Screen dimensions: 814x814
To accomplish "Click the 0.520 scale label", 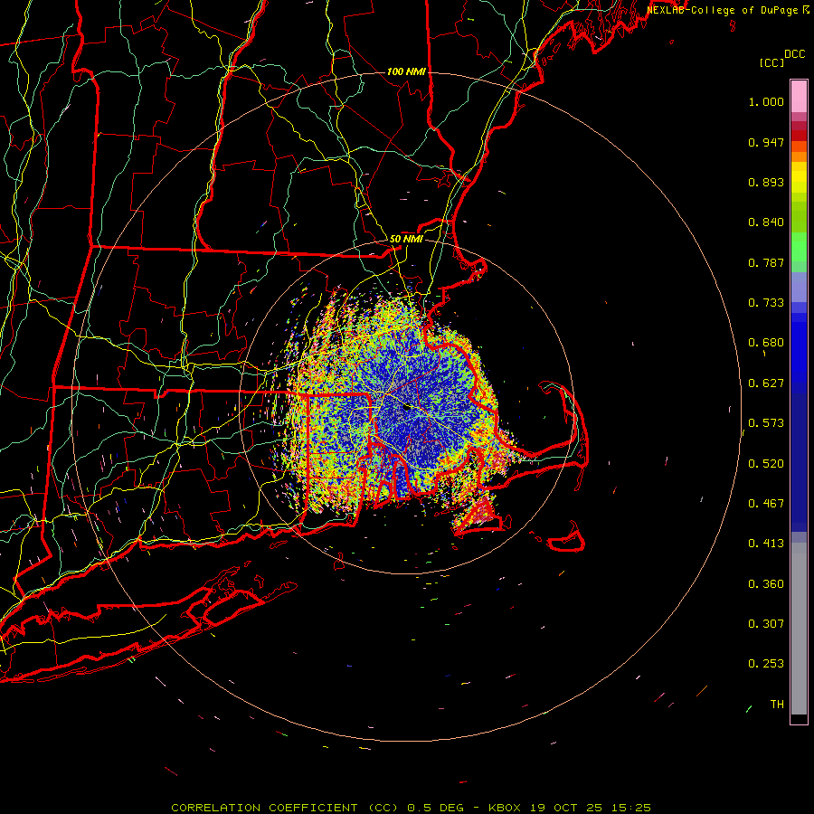I will [x=766, y=464].
